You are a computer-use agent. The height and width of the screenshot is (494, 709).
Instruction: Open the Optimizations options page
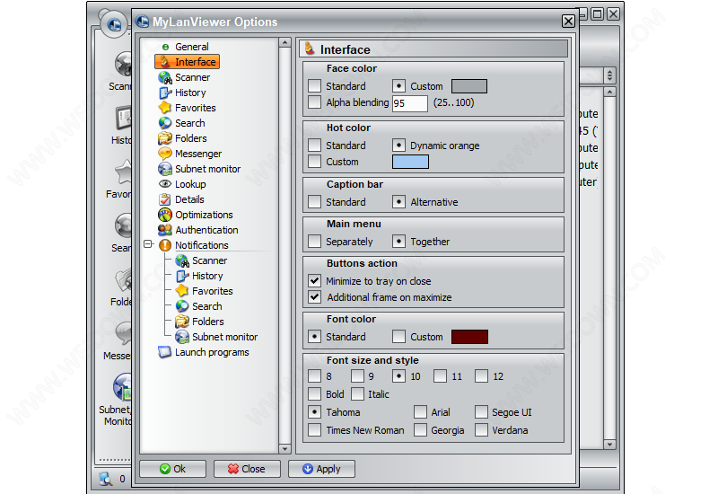point(204,215)
